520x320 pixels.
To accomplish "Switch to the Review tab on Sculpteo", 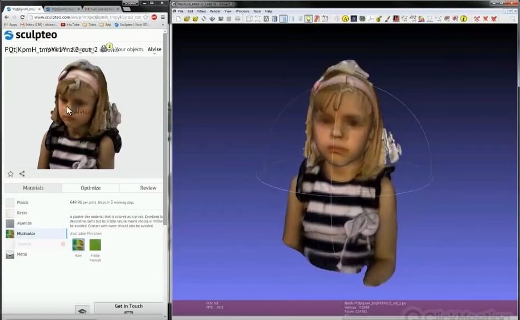I will [x=148, y=188].
